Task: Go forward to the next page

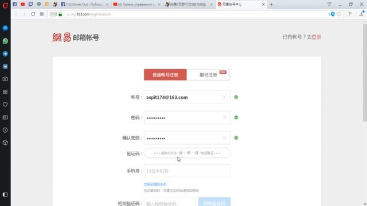Action: 24,14
